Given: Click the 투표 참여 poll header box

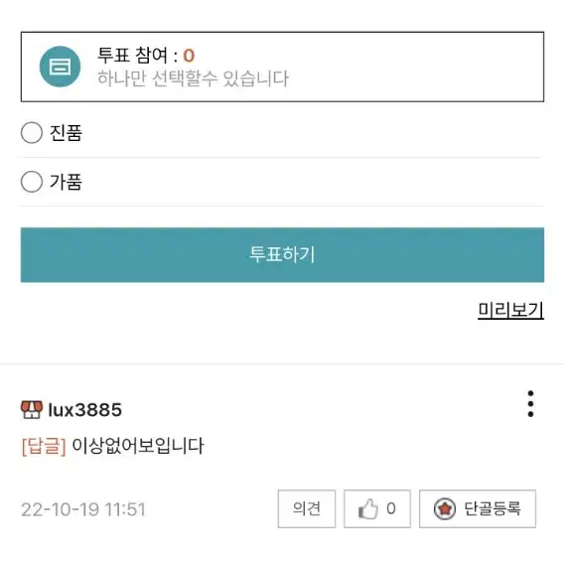Looking at the screenshot, I should (x=282, y=67).
